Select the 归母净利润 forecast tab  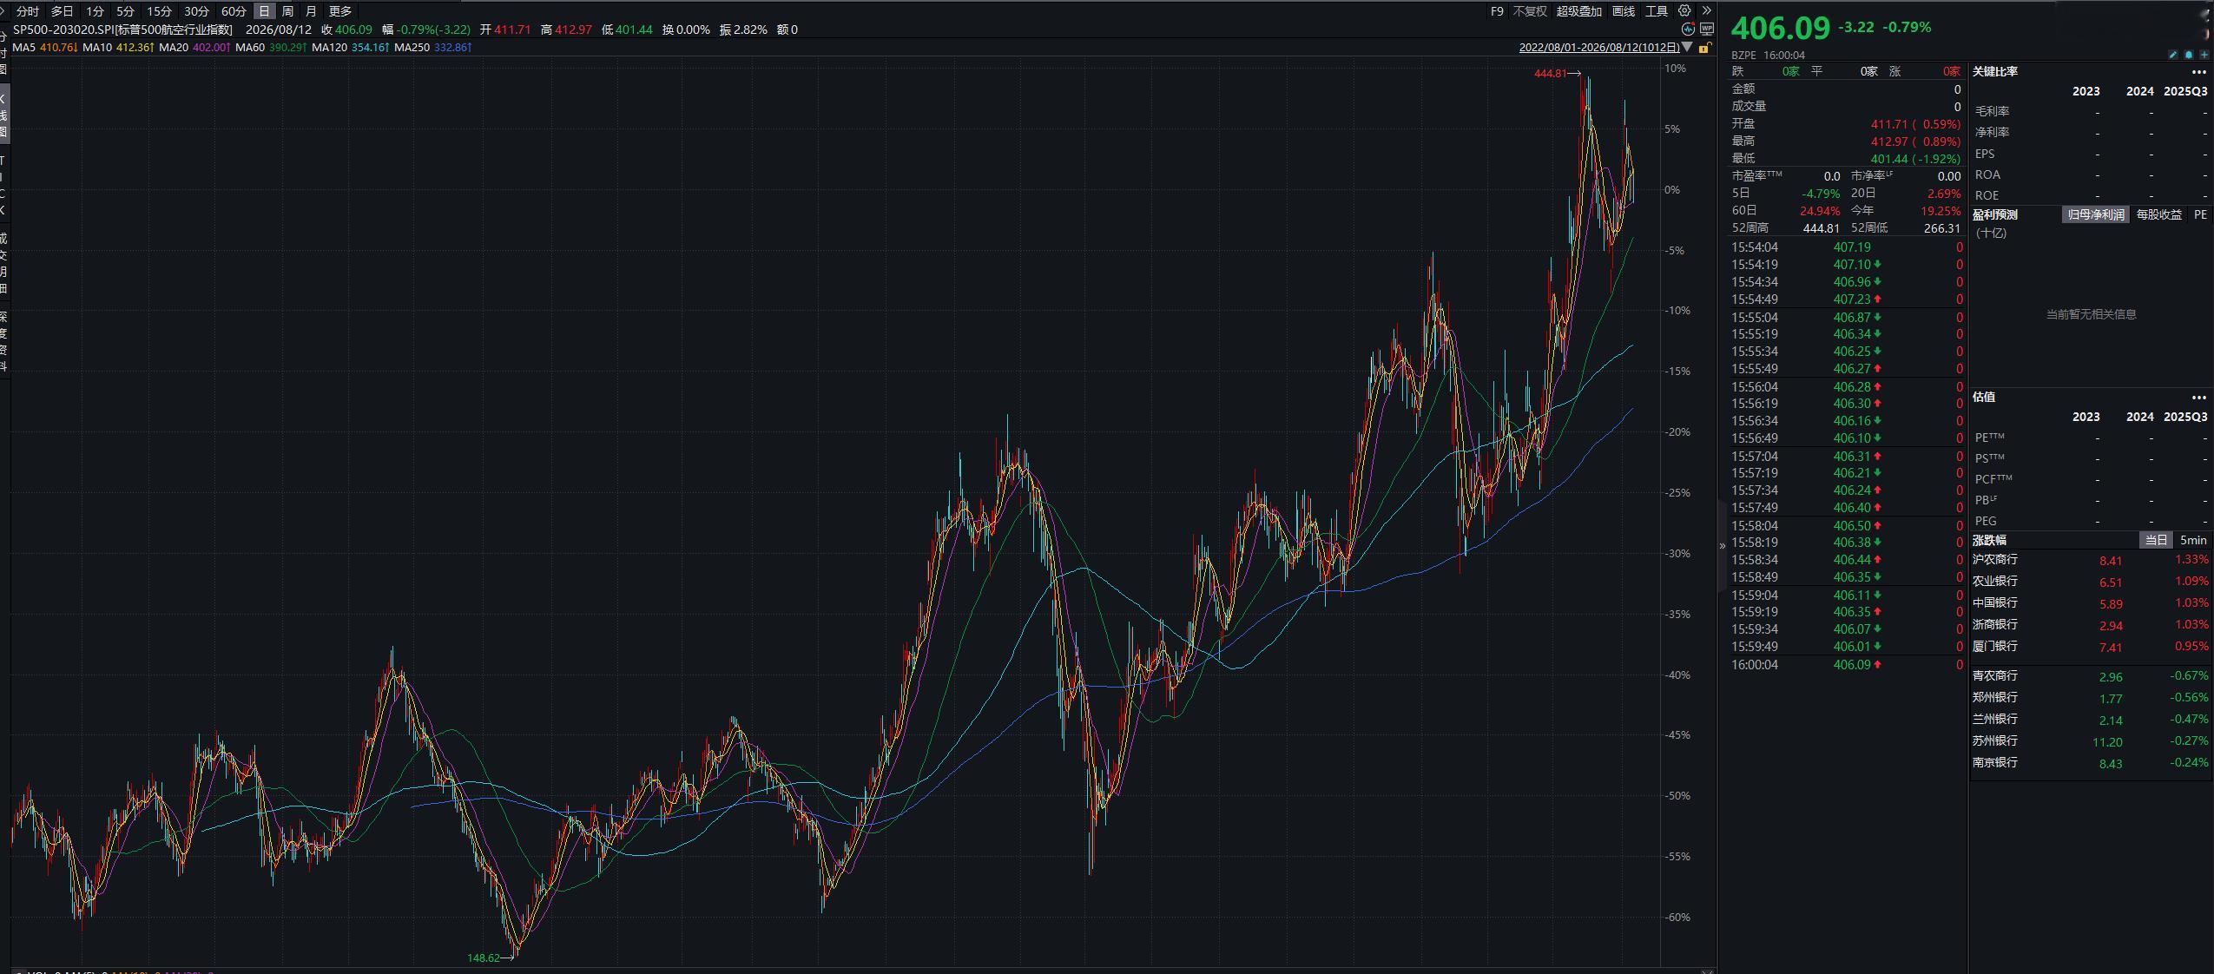pyautogui.click(x=2095, y=214)
